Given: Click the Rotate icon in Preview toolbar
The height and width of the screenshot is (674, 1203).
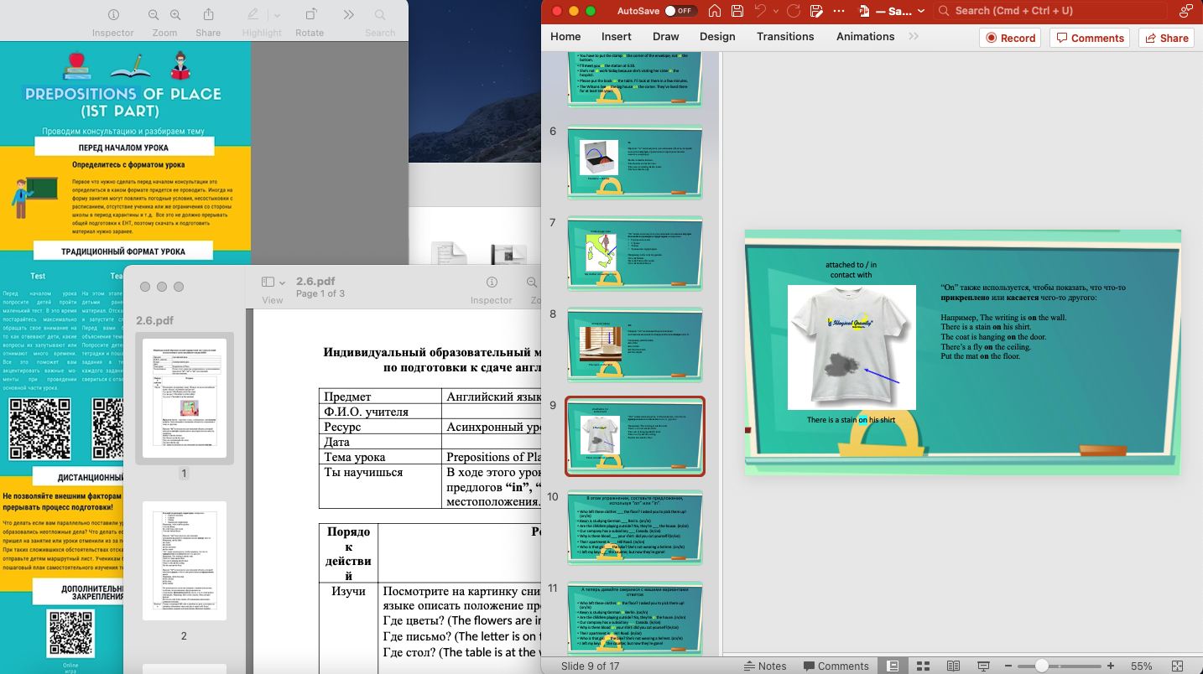Looking at the screenshot, I should pyautogui.click(x=310, y=15).
